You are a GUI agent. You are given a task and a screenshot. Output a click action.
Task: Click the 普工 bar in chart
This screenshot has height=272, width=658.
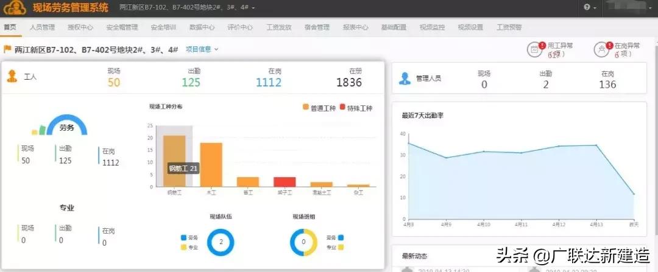point(248,182)
